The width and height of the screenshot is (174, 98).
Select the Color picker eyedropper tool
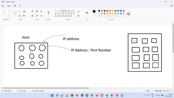pyautogui.click(x=37, y=16)
